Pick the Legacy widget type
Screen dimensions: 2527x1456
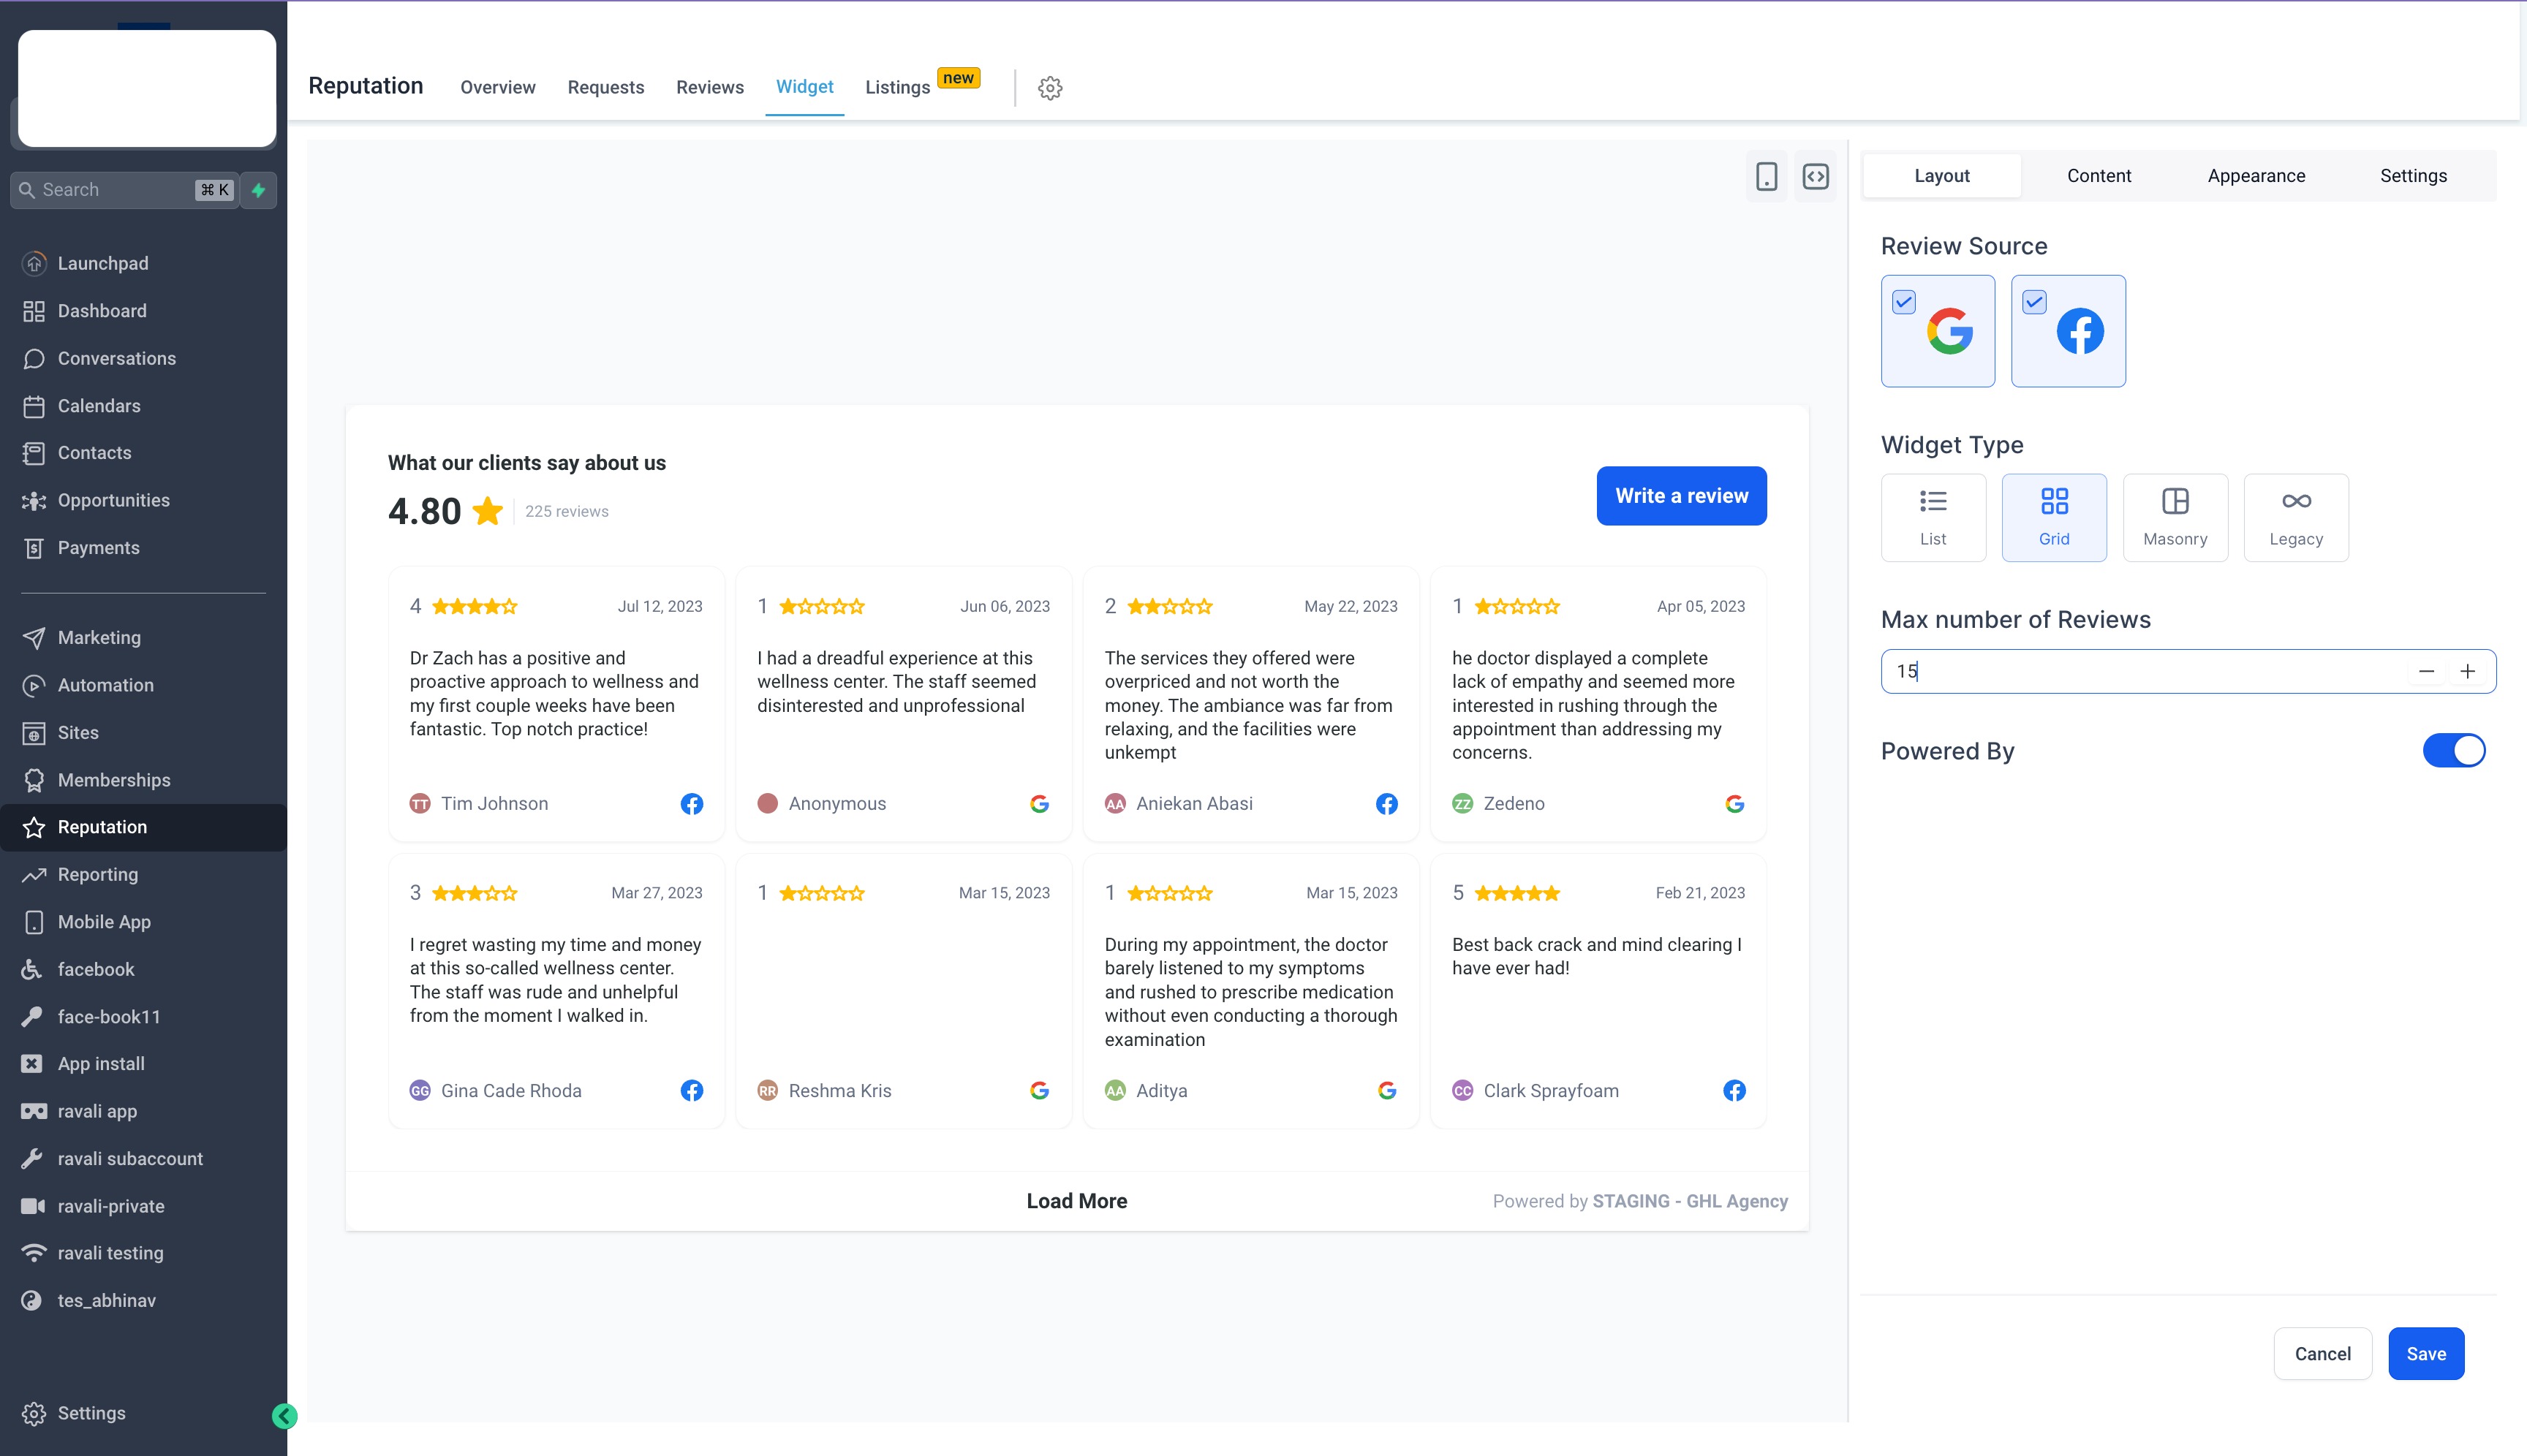click(2295, 517)
